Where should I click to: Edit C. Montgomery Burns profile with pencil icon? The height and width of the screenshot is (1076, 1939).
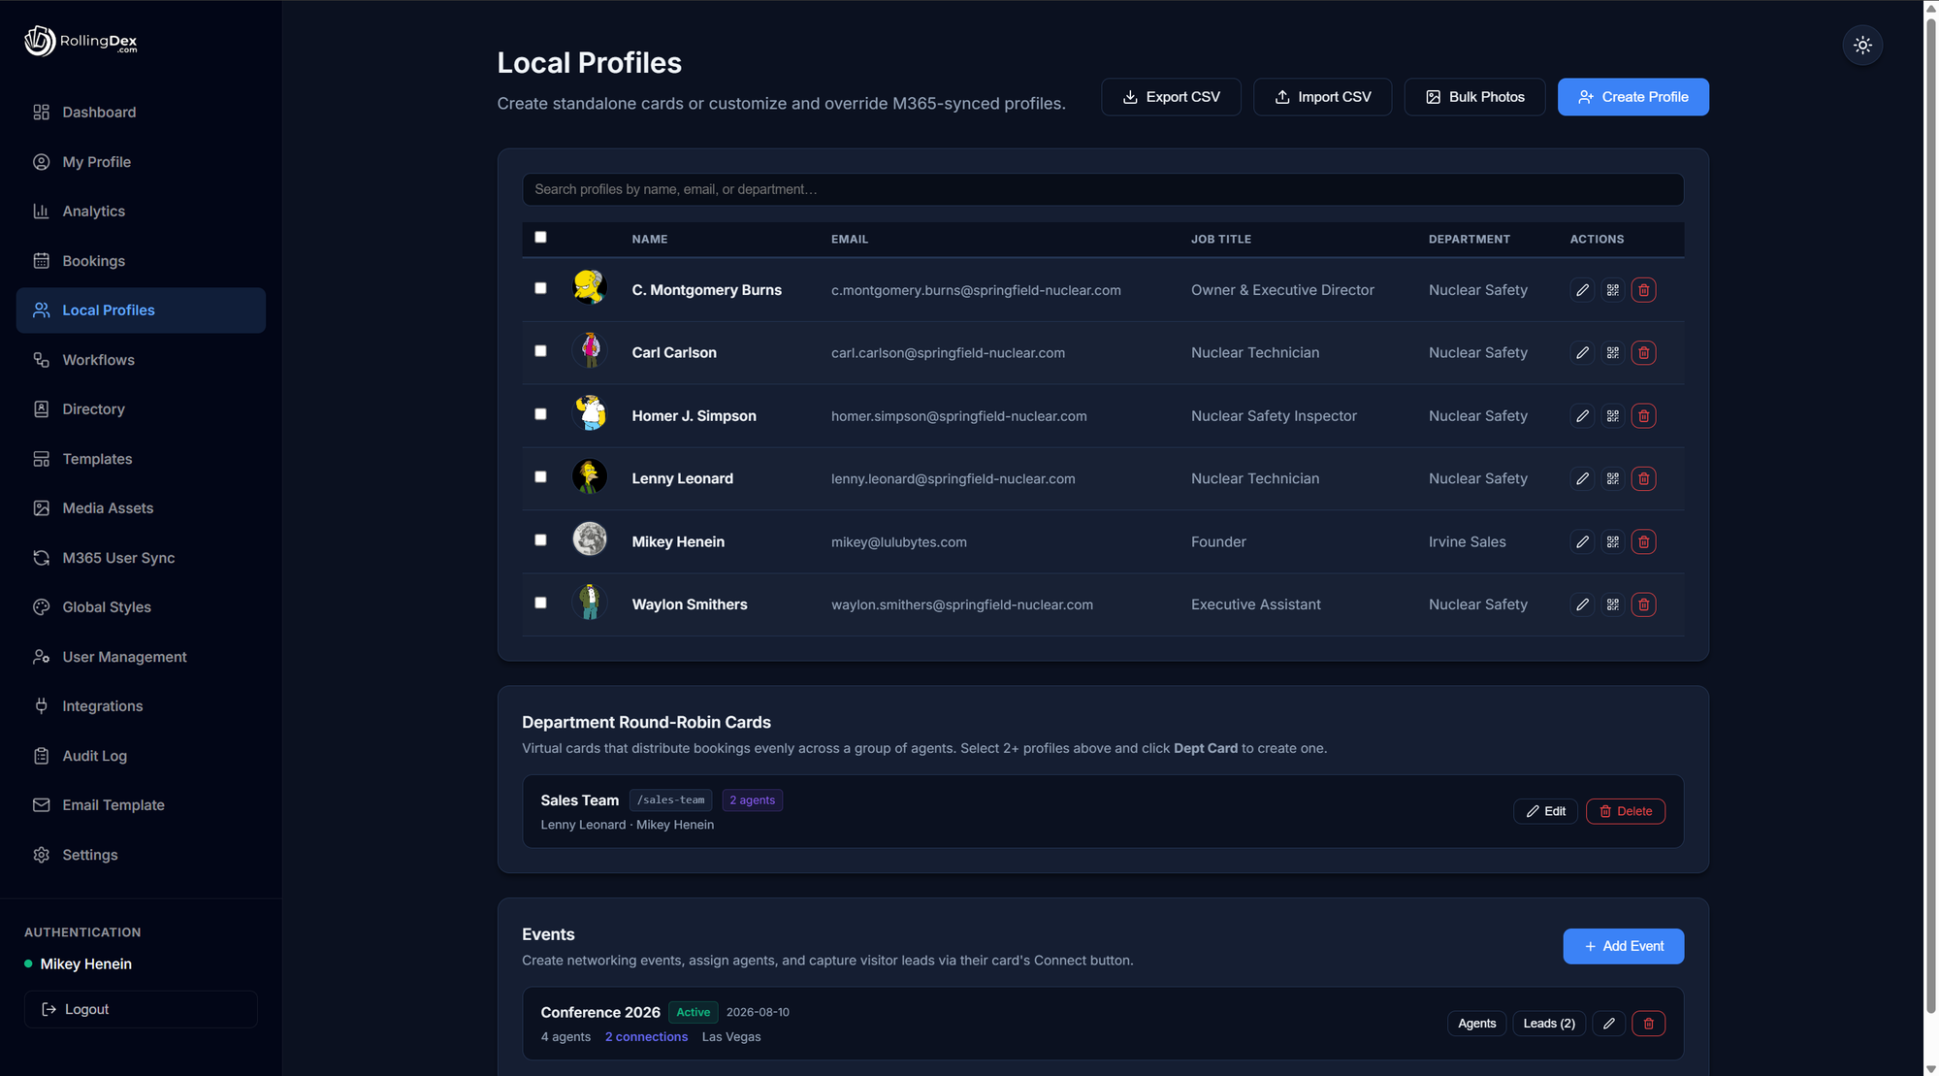coord(1582,290)
